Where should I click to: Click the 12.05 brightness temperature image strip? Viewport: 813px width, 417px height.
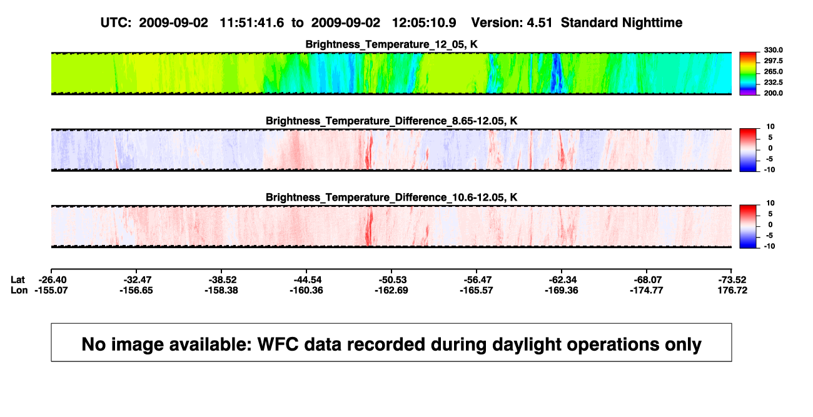(x=391, y=73)
